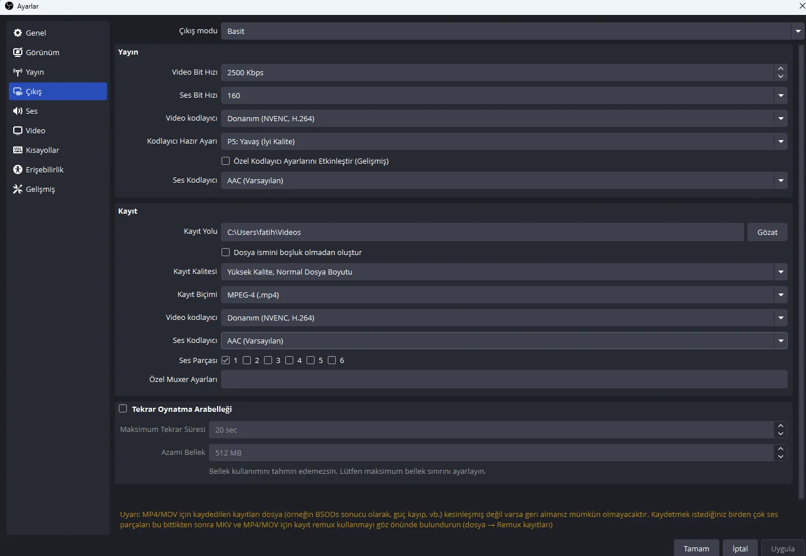The width and height of the screenshot is (806, 556).
Task: Toggle Dosya ismini boşluk olmadan oluştur
Action: [x=226, y=252]
